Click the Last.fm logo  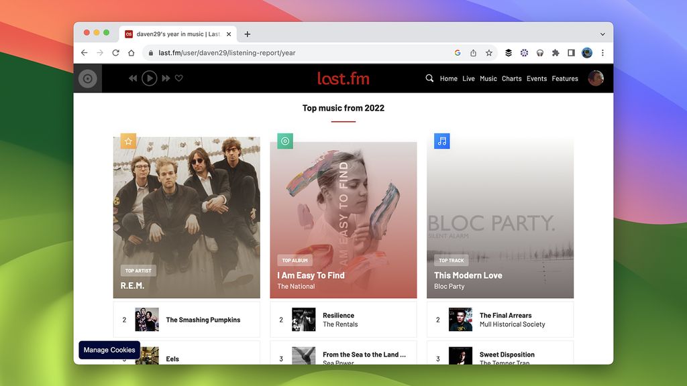tap(343, 78)
